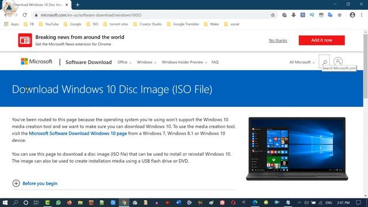Open the Make bookmarks folder
Screen dimensions: 368x207
click(x=212, y=24)
